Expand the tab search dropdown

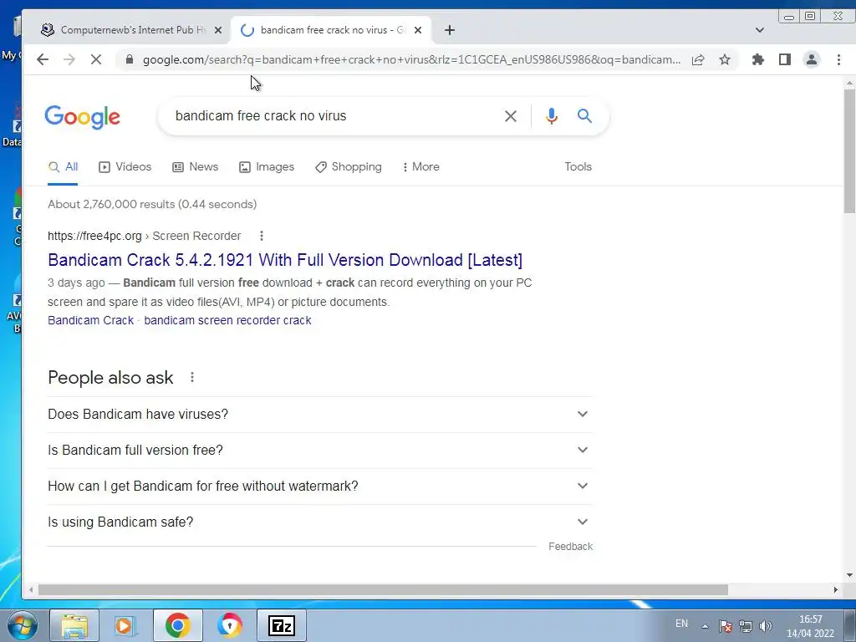[759, 30]
